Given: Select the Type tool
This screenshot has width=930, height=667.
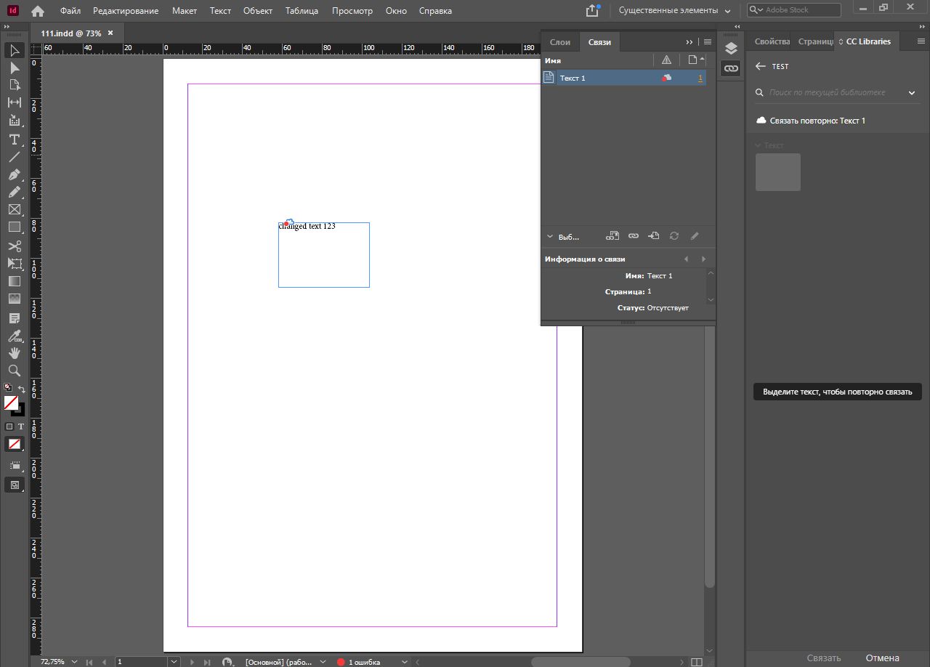Looking at the screenshot, I should (x=15, y=140).
